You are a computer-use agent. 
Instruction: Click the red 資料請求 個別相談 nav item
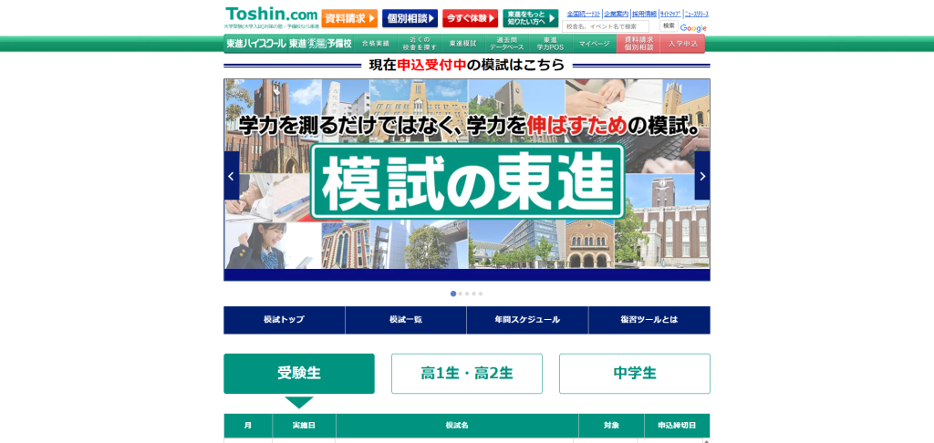click(x=638, y=44)
